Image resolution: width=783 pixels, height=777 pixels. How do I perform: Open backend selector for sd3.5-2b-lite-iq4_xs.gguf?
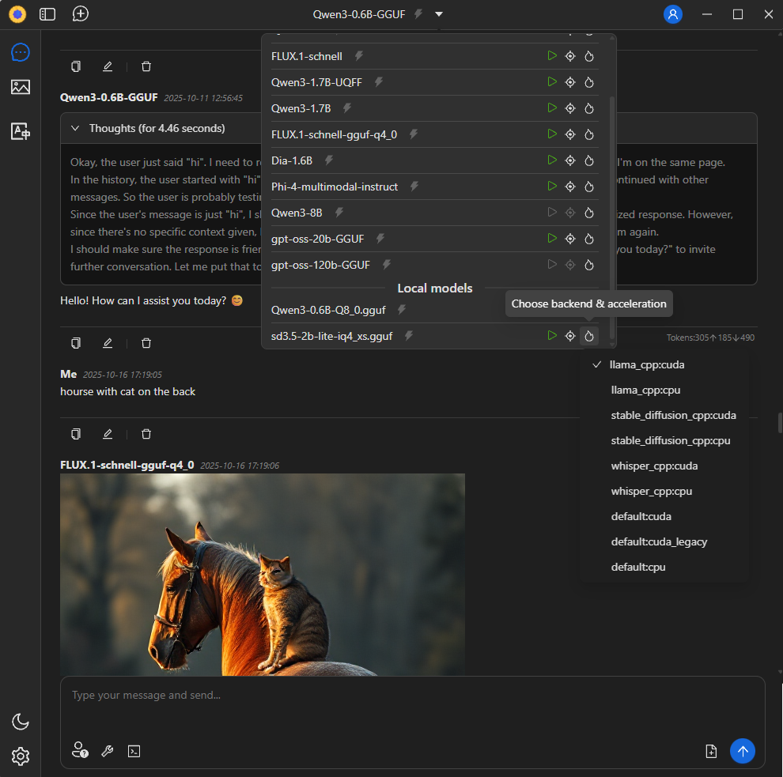[x=588, y=336]
